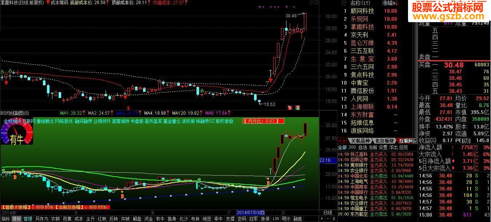This screenshot has width=491, height=222.
Task: Apply the 135 indicator template
Action: (x=276, y=219)
